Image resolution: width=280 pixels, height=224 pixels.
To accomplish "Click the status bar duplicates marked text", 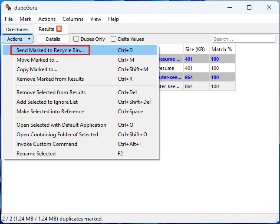I will [53, 219].
